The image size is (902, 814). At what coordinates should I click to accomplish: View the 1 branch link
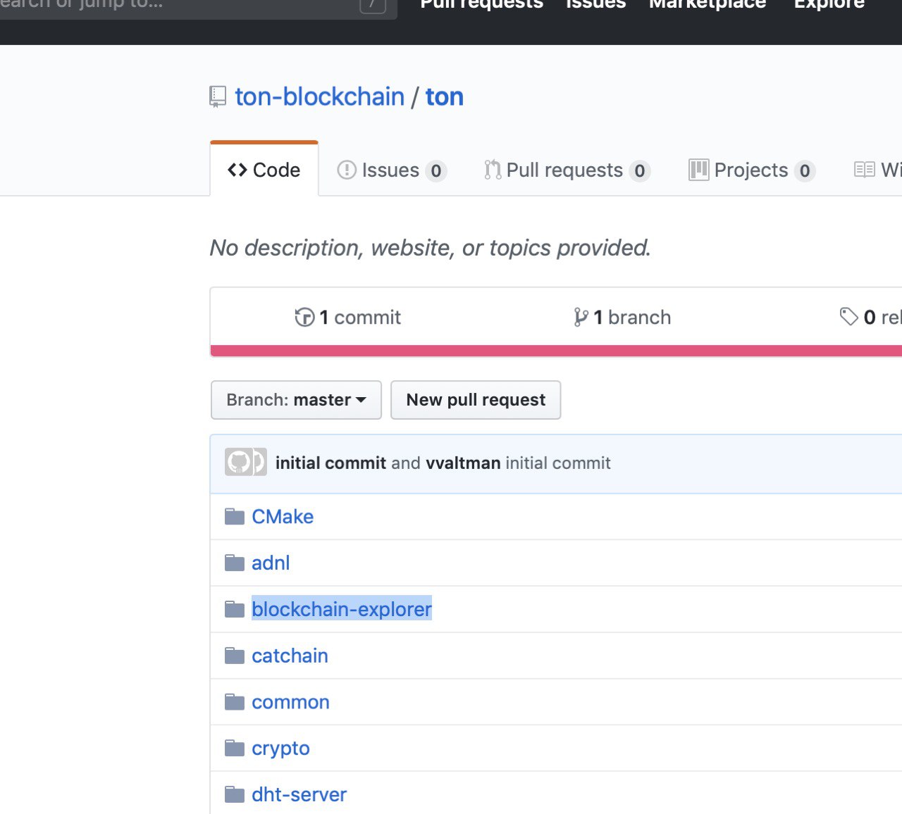[622, 318]
